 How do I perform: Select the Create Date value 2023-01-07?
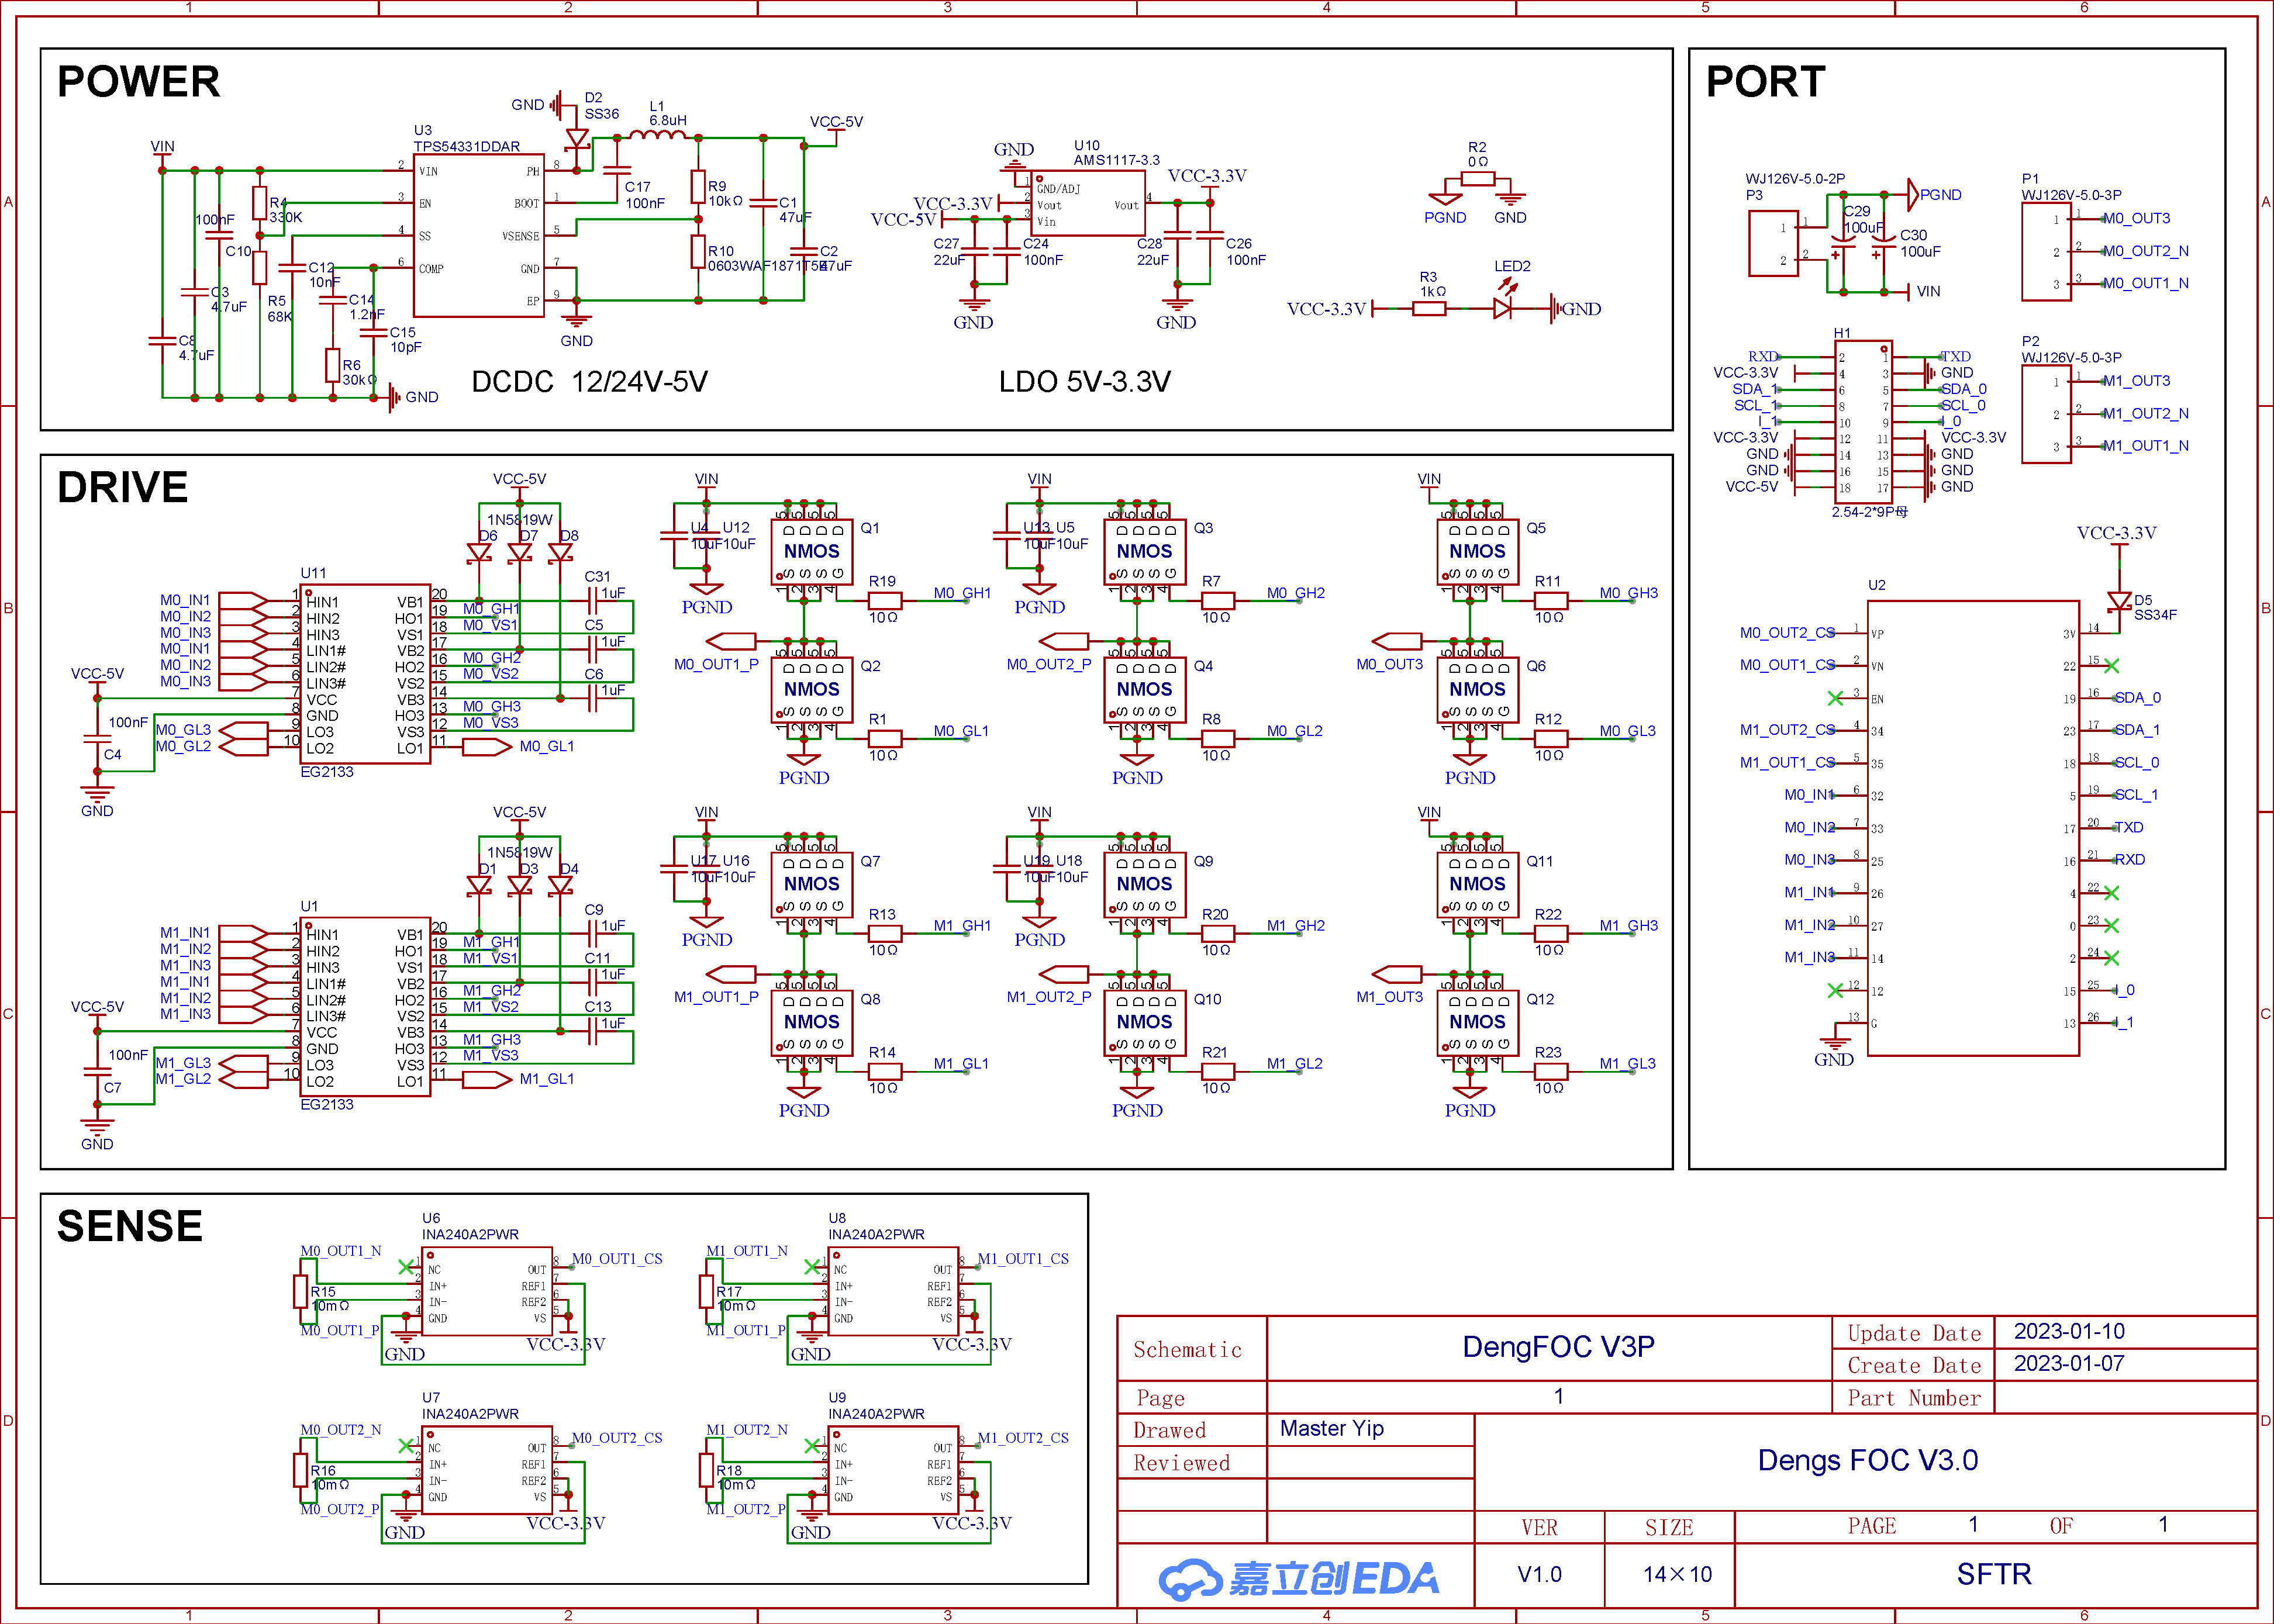pos(2069,1364)
